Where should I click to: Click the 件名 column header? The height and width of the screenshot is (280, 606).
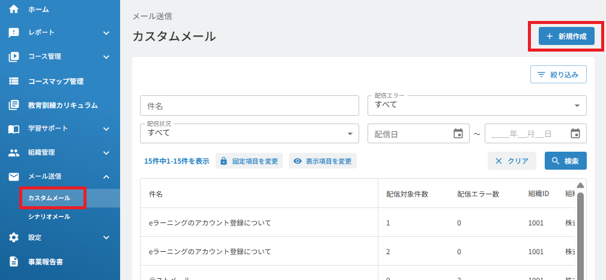(156, 194)
